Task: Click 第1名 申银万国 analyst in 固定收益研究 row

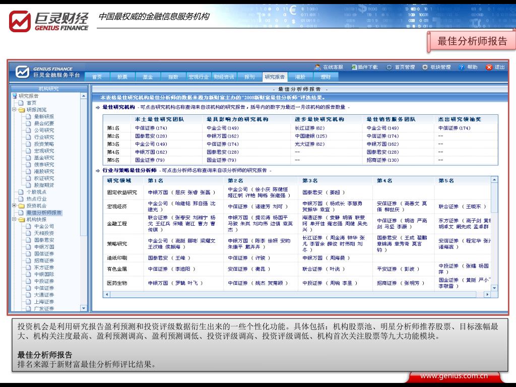Action: click(181, 192)
